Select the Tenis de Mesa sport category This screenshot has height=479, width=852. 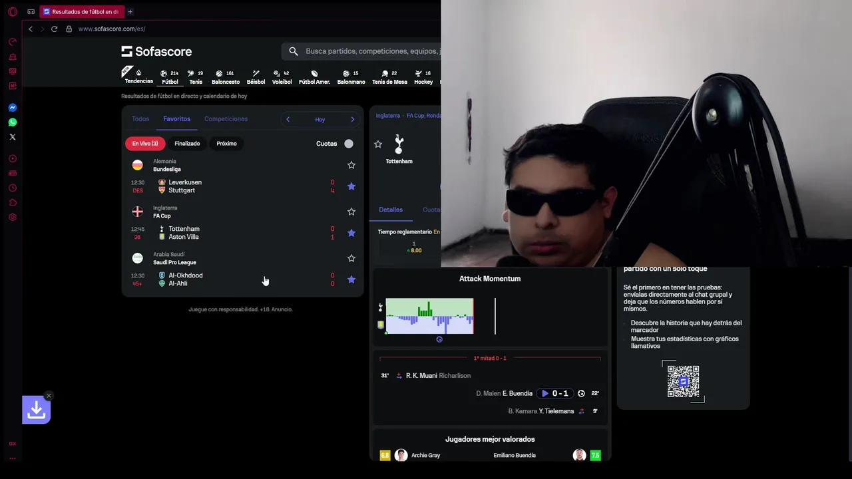point(389,77)
